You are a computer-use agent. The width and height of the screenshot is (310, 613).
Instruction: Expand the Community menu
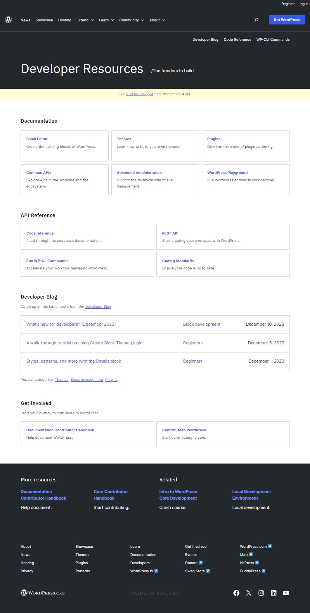tap(132, 20)
